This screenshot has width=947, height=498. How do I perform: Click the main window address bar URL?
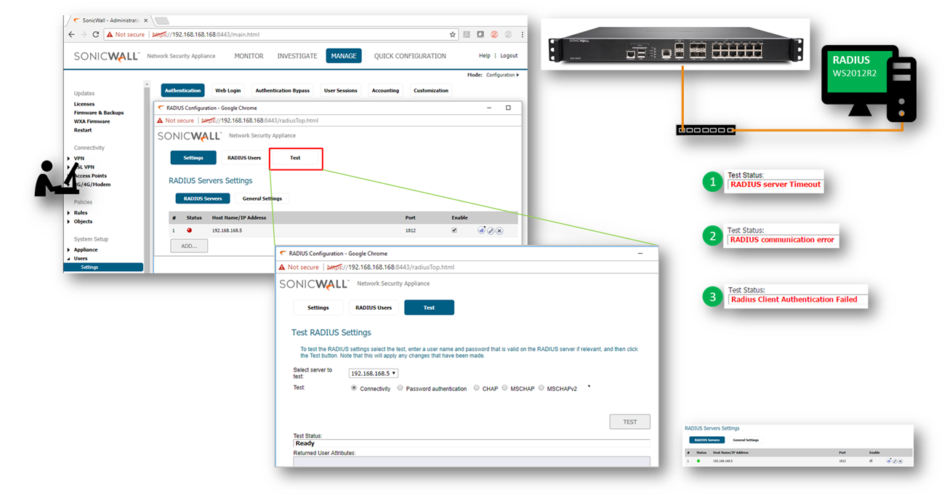click(206, 34)
